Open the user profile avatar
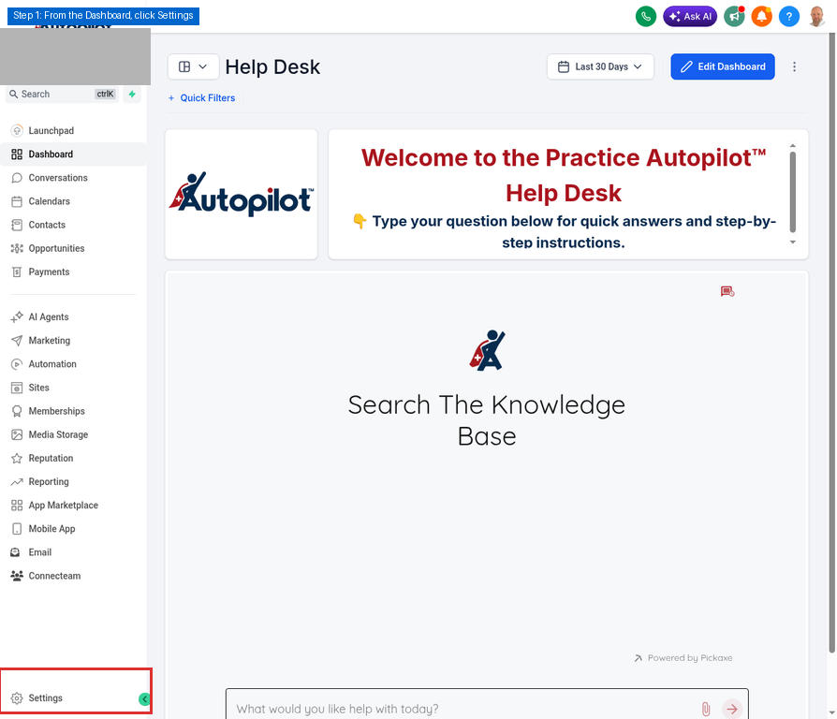 pos(816,16)
